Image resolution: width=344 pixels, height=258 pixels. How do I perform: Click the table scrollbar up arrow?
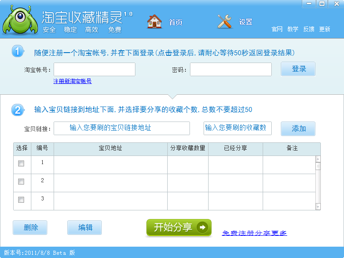click(318, 159)
